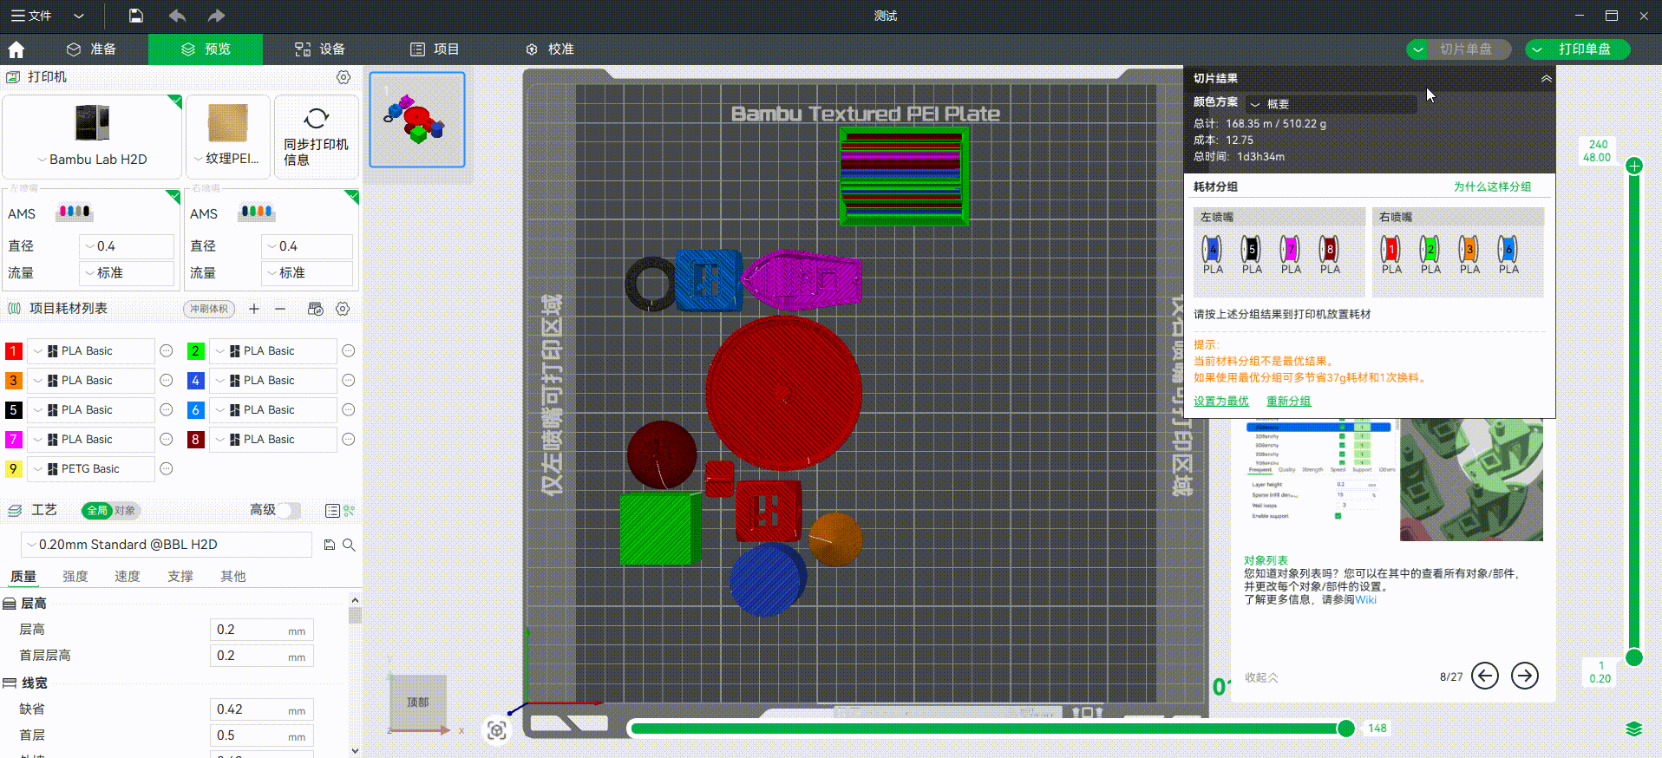Click the fit-view camera icon under viewport
The height and width of the screenshot is (758, 1662).
click(x=496, y=730)
